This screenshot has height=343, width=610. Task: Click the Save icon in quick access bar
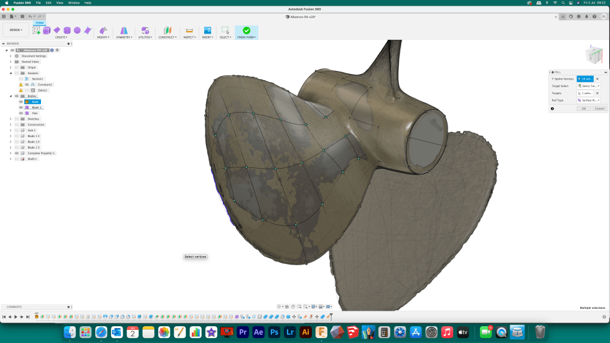point(22,16)
